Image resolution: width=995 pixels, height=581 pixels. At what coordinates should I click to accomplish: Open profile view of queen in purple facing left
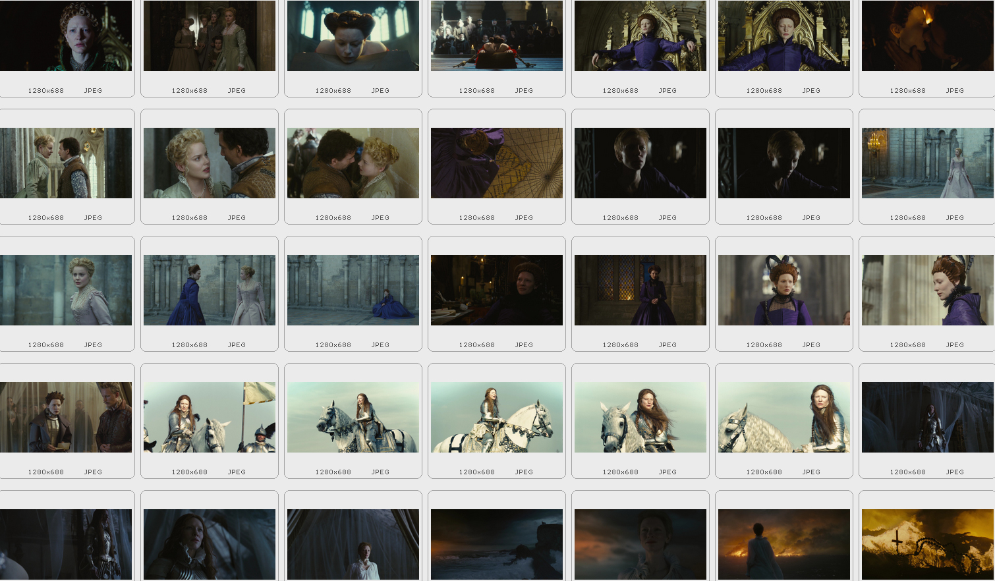pos(928,290)
